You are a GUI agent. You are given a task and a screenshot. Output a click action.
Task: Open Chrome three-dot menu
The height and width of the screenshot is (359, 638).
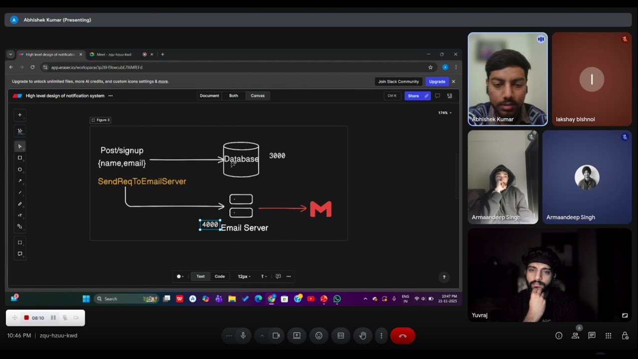coord(456,67)
